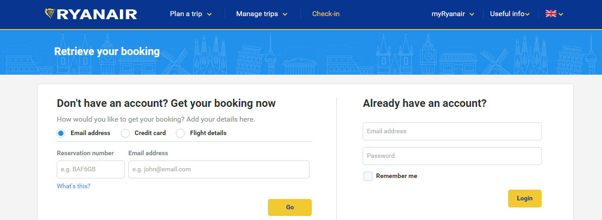Go to Check-in page

pos(326,14)
